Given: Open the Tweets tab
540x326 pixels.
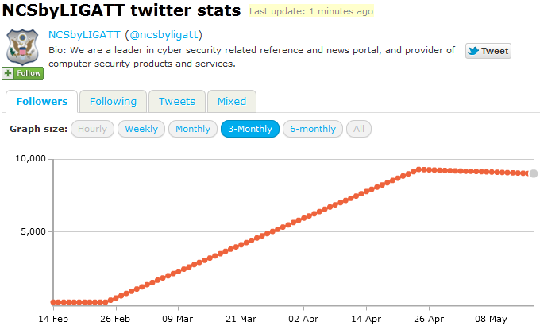Looking at the screenshot, I should pos(176,101).
